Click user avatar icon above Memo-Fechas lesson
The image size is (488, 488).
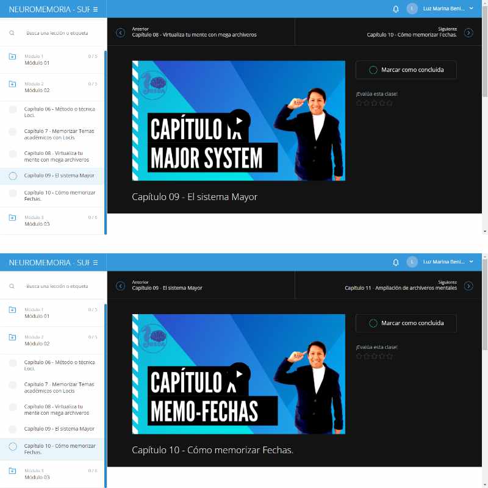[x=412, y=262]
